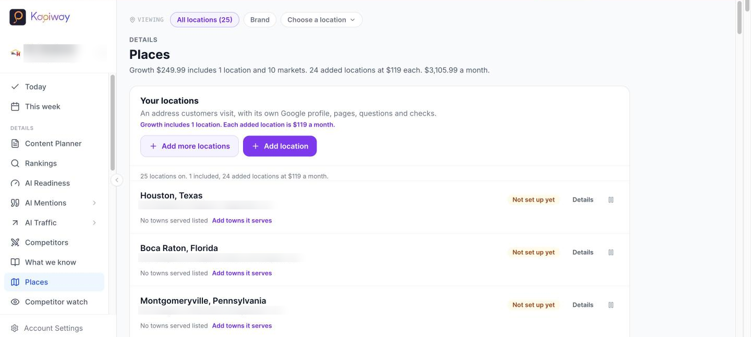Click the pause icon for Houston, Texas
This screenshot has width=751, height=337.
(x=611, y=199)
